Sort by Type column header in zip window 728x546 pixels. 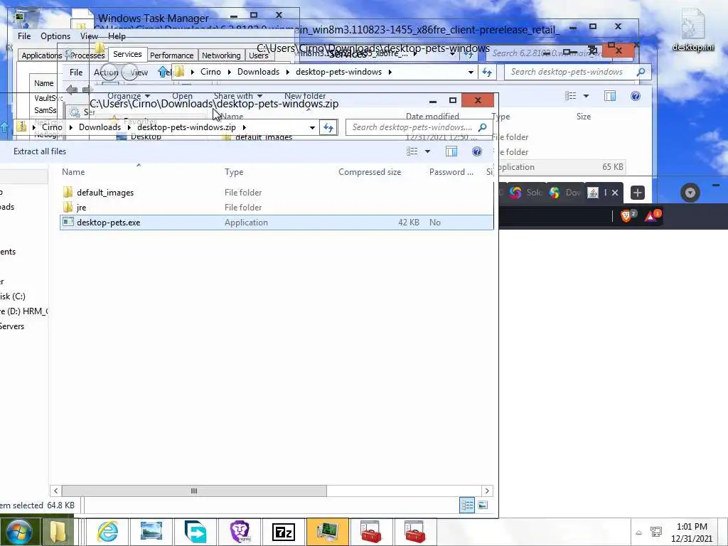(234, 172)
